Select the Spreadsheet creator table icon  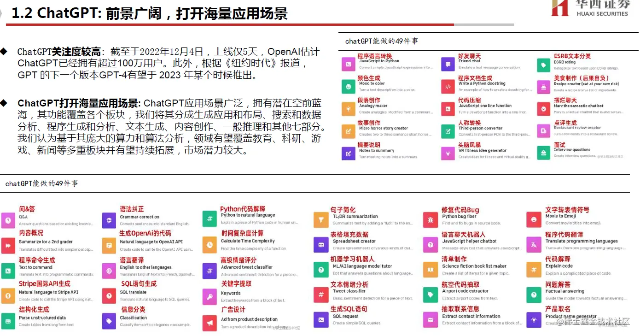321,245
